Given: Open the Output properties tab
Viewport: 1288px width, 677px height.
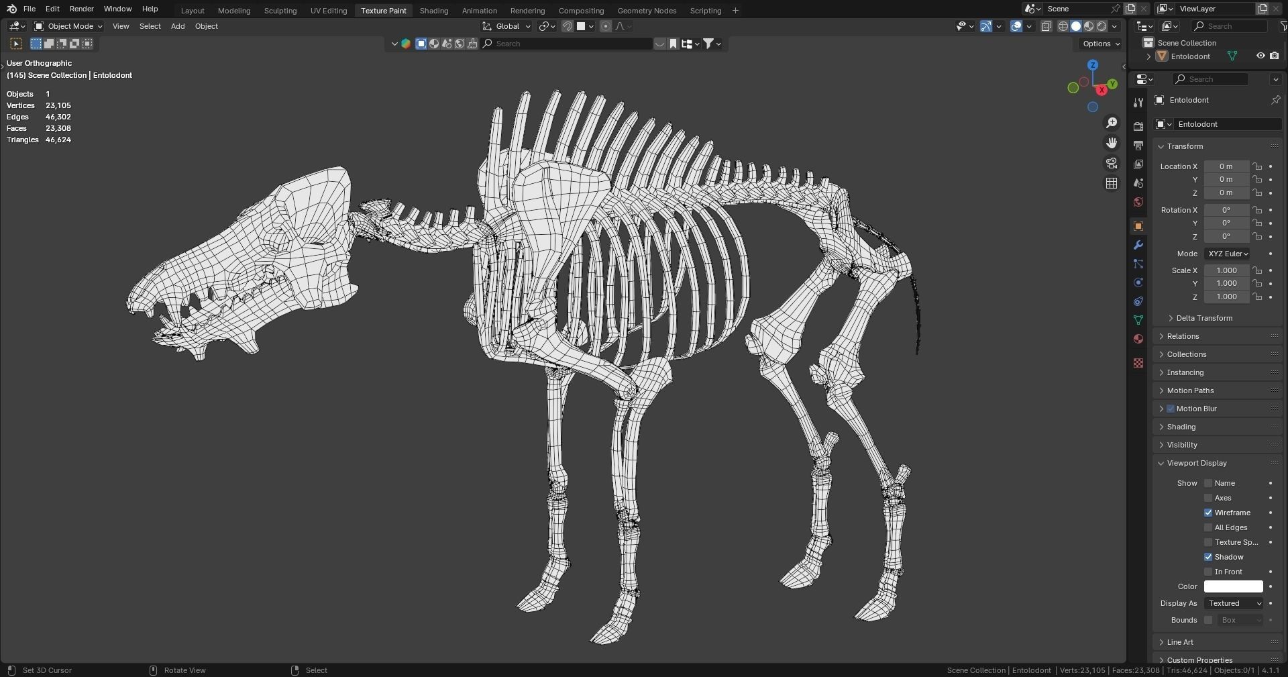Looking at the screenshot, I should pos(1138,145).
